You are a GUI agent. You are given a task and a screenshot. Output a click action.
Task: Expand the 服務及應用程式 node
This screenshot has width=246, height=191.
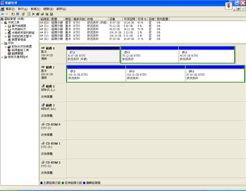2,57
